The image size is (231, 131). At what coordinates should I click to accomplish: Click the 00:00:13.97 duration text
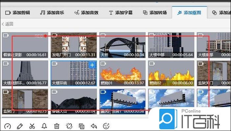(134, 83)
